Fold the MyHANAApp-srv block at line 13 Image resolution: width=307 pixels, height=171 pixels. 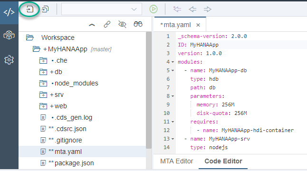click(173, 139)
